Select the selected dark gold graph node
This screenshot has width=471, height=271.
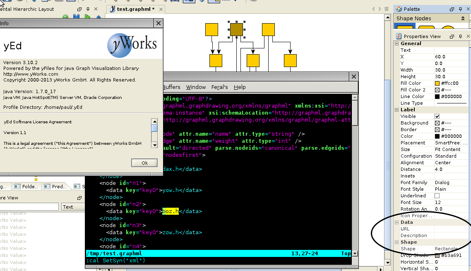(x=236, y=29)
